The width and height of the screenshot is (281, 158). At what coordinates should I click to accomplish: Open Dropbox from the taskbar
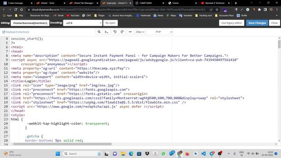tap(147, 154)
